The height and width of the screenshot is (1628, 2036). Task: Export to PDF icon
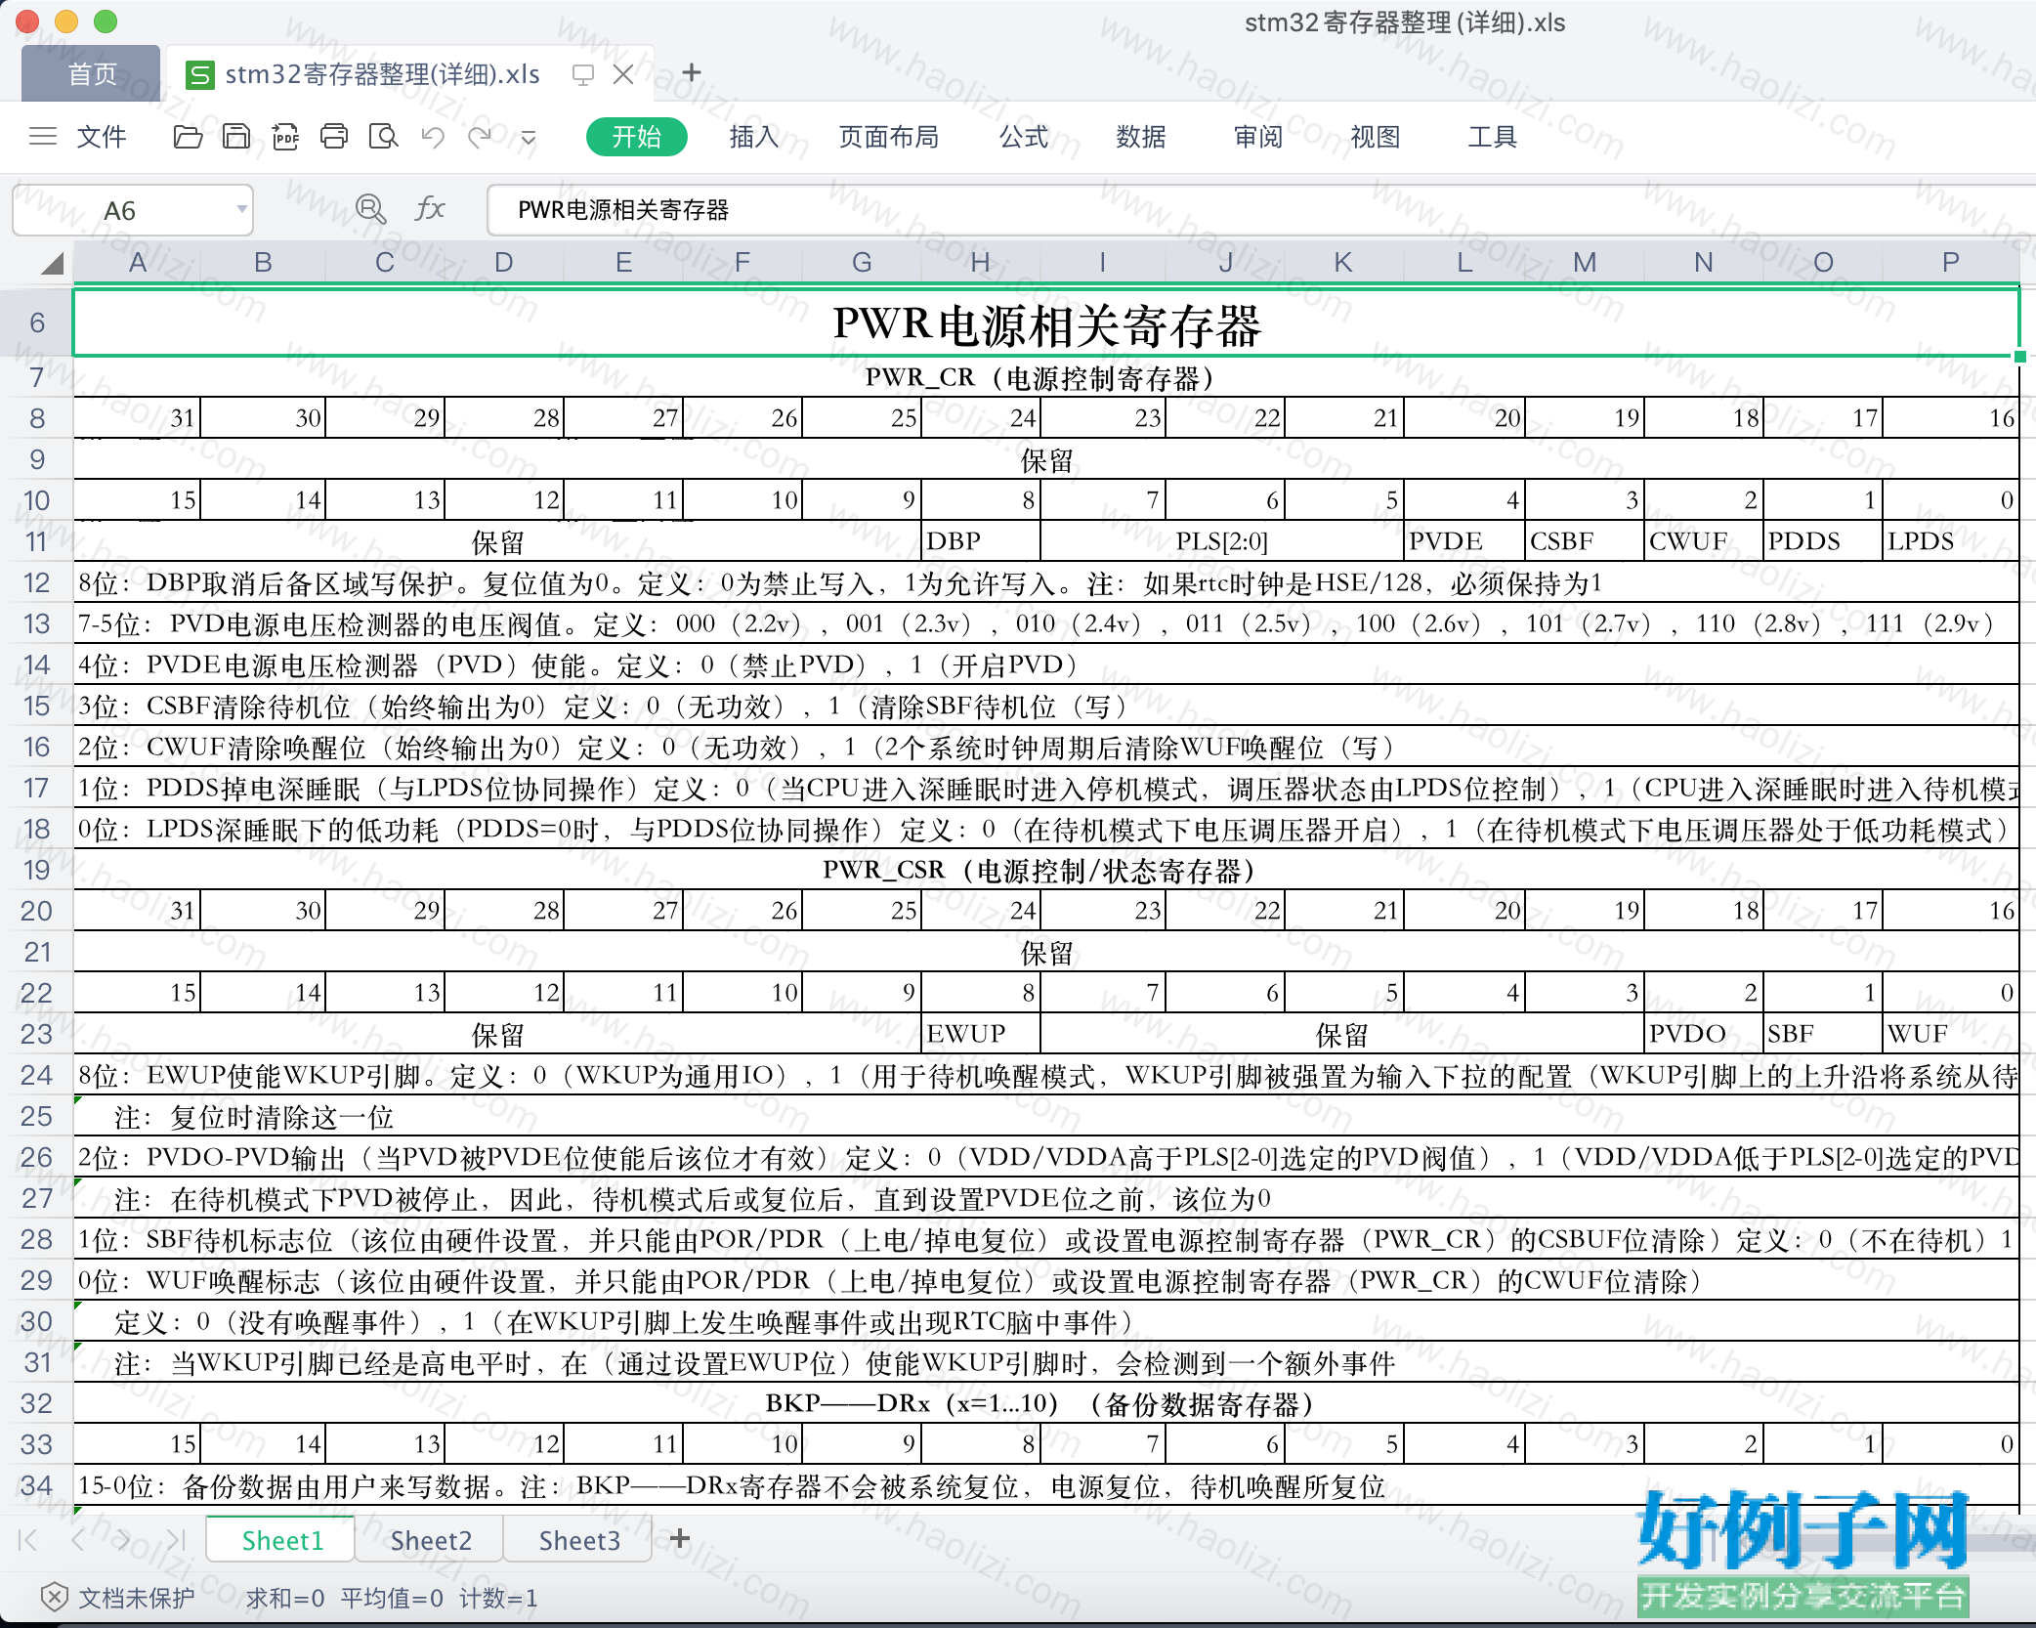pyautogui.click(x=285, y=137)
